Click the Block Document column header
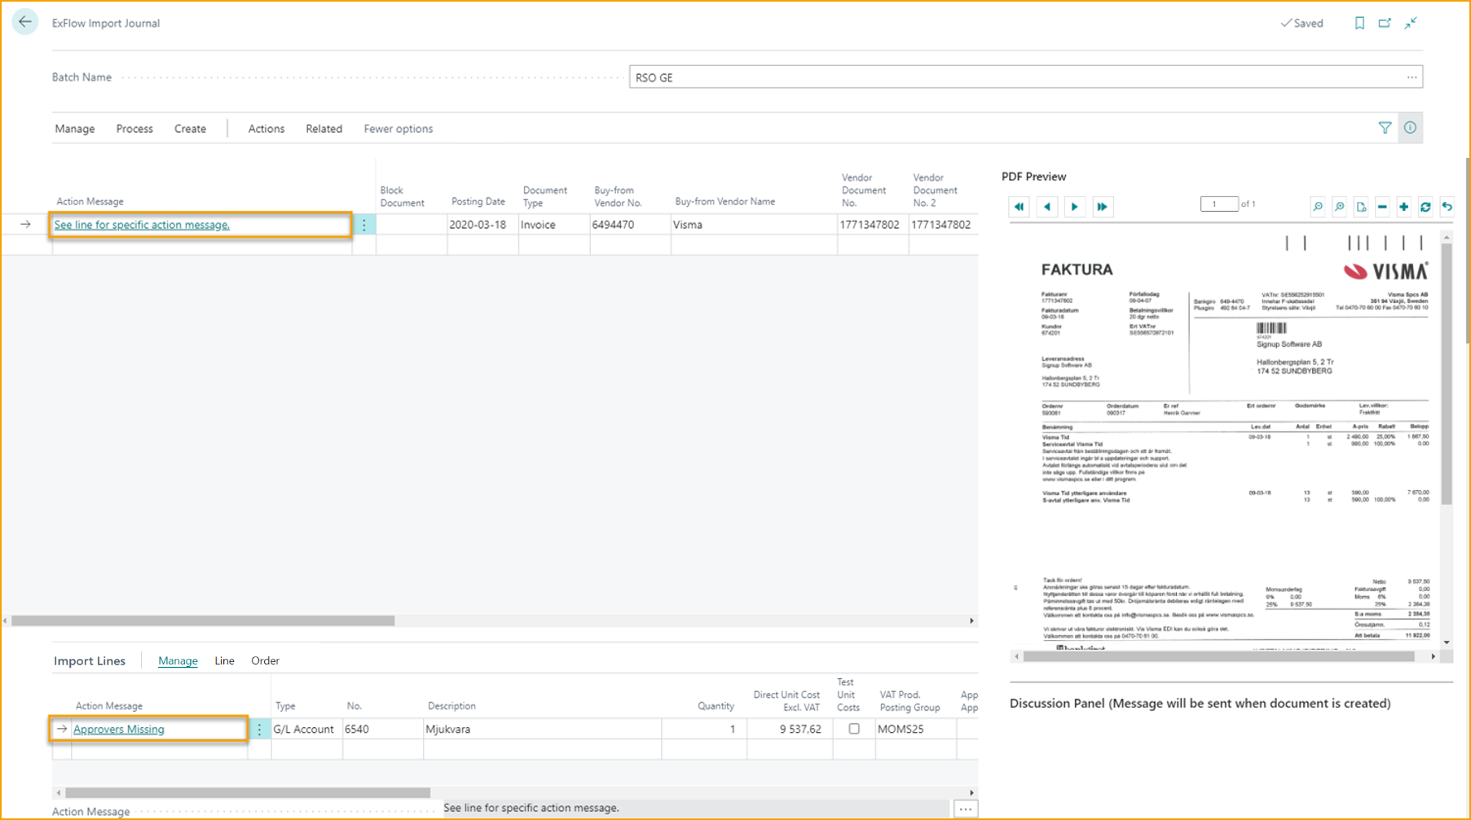Viewport: 1471px width, 820px height. pyautogui.click(x=402, y=196)
